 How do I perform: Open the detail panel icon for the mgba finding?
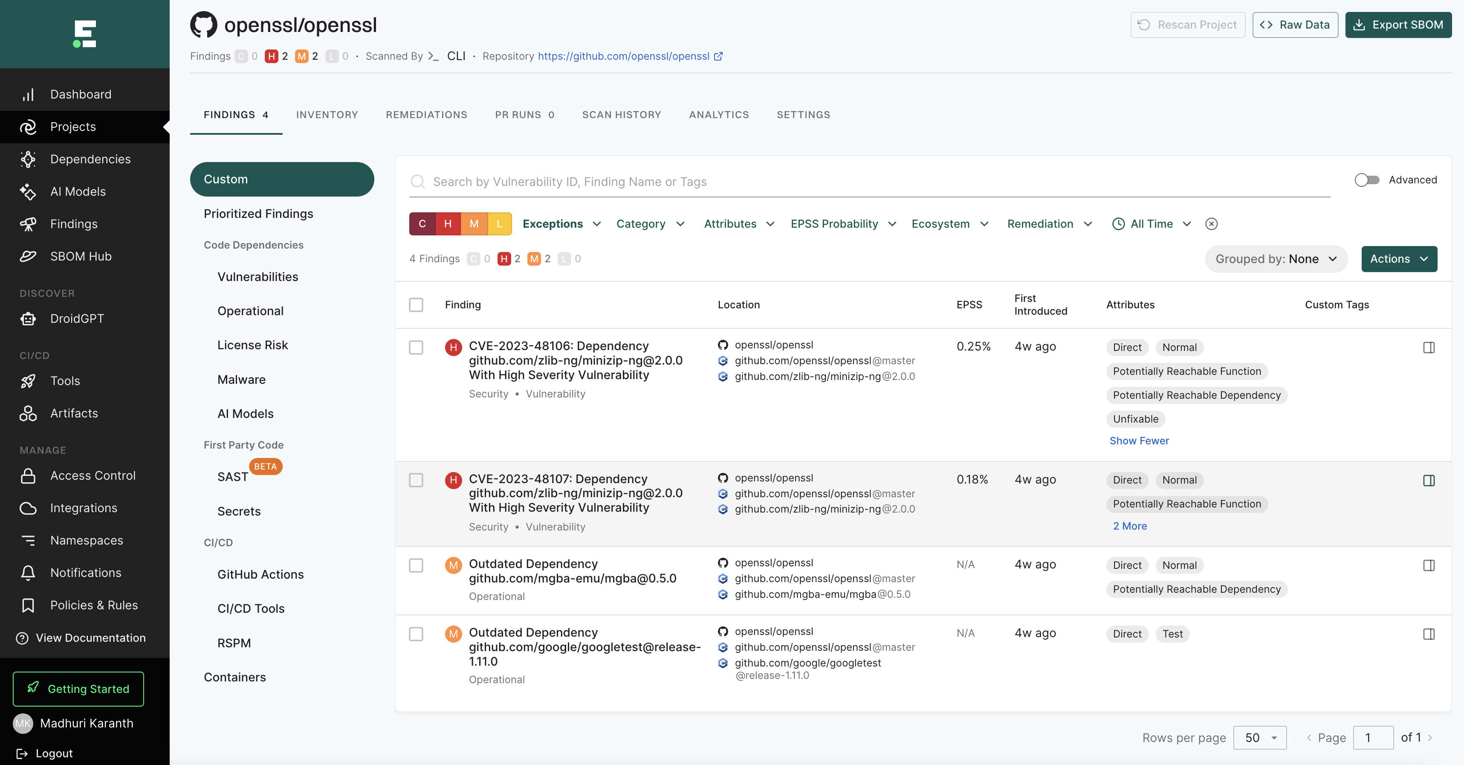(1429, 565)
